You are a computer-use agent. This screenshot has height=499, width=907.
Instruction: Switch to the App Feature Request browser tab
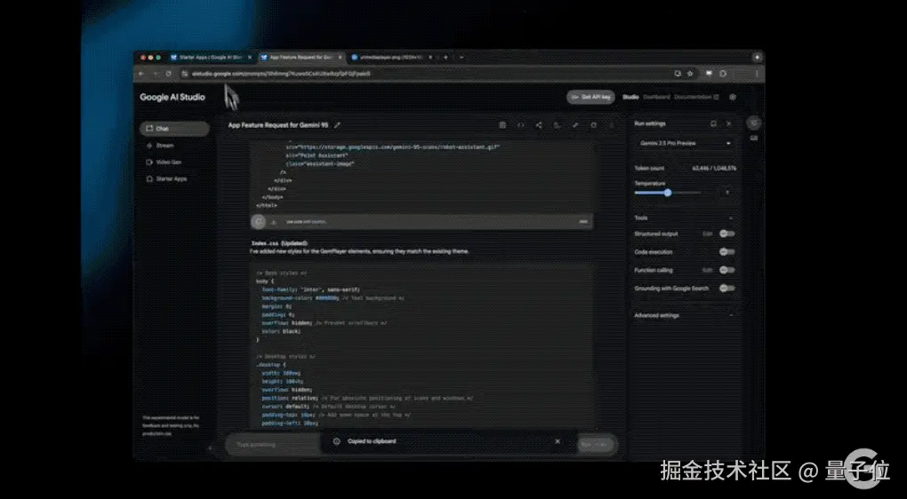pos(302,57)
